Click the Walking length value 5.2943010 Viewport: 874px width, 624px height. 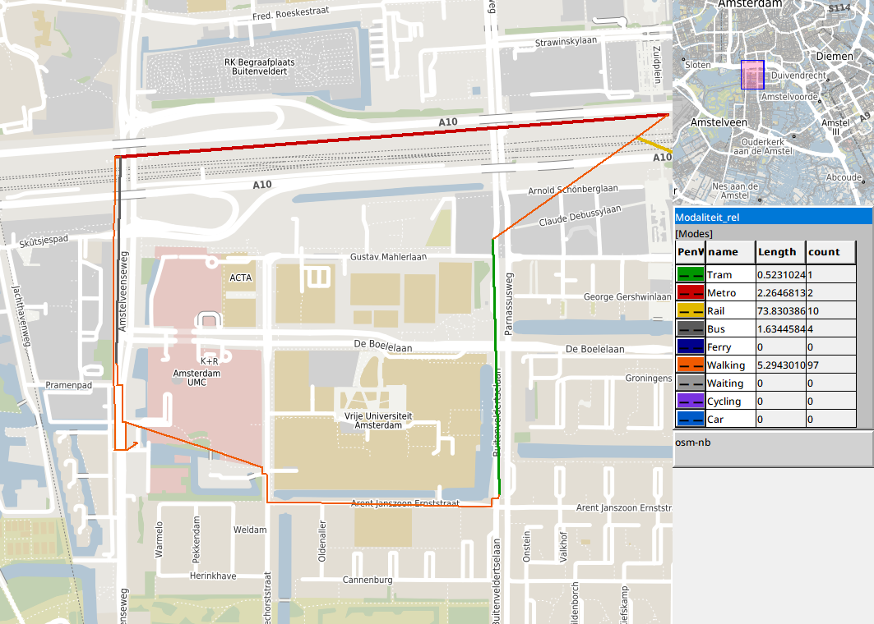(x=781, y=365)
